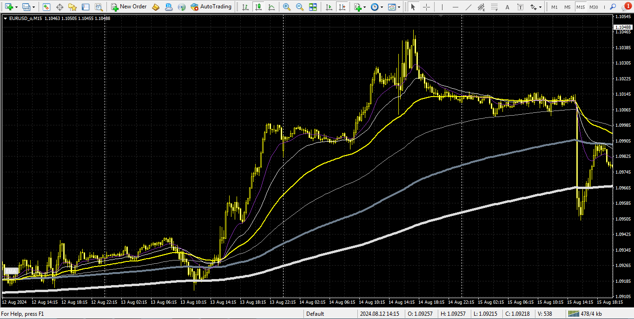634x319 pixels.
Task: Draw a vertical line
Action: coord(442,7)
